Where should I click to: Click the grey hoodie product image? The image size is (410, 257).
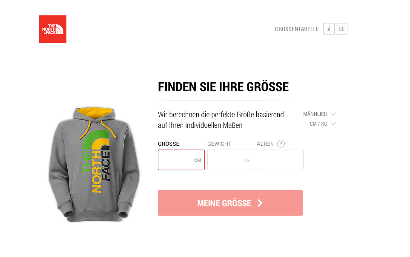pyautogui.click(x=94, y=165)
